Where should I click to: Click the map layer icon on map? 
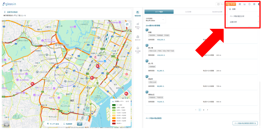tap(127, 24)
